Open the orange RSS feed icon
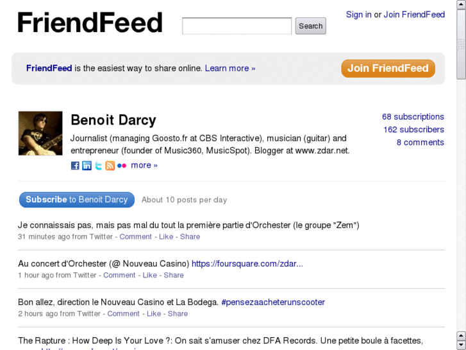This screenshot has height=350, width=466. [110, 166]
